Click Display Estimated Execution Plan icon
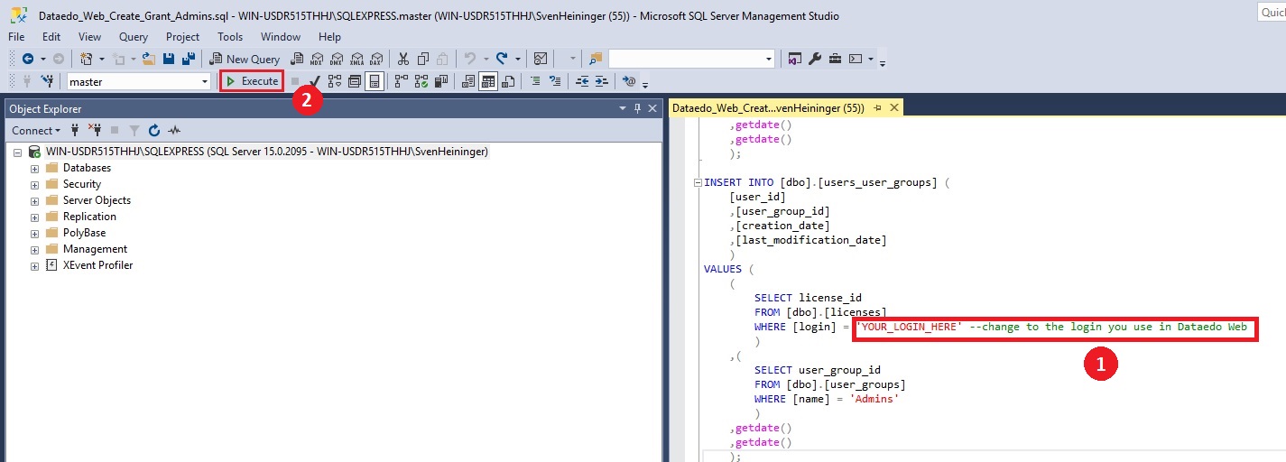Image resolution: width=1286 pixels, height=462 pixels. [x=335, y=81]
